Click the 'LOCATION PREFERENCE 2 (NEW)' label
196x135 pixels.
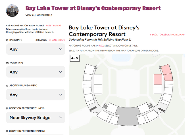point(27,131)
